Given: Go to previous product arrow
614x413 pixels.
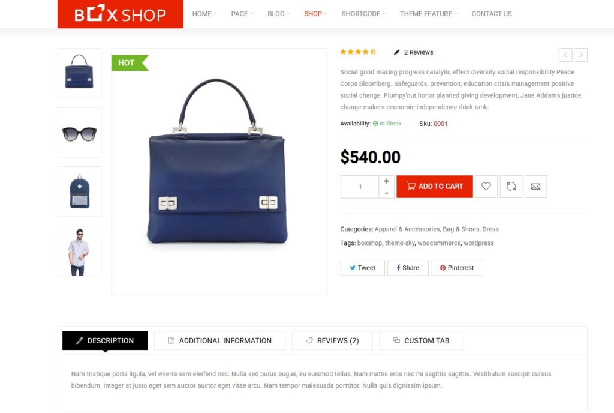Looking at the screenshot, I should pyautogui.click(x=565, y=55).
